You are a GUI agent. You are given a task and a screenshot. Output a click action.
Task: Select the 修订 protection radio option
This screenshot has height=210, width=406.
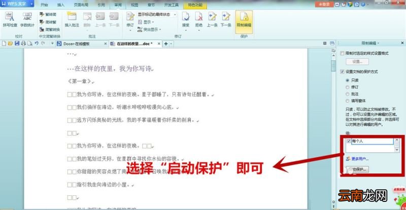[x=347, y=87]
